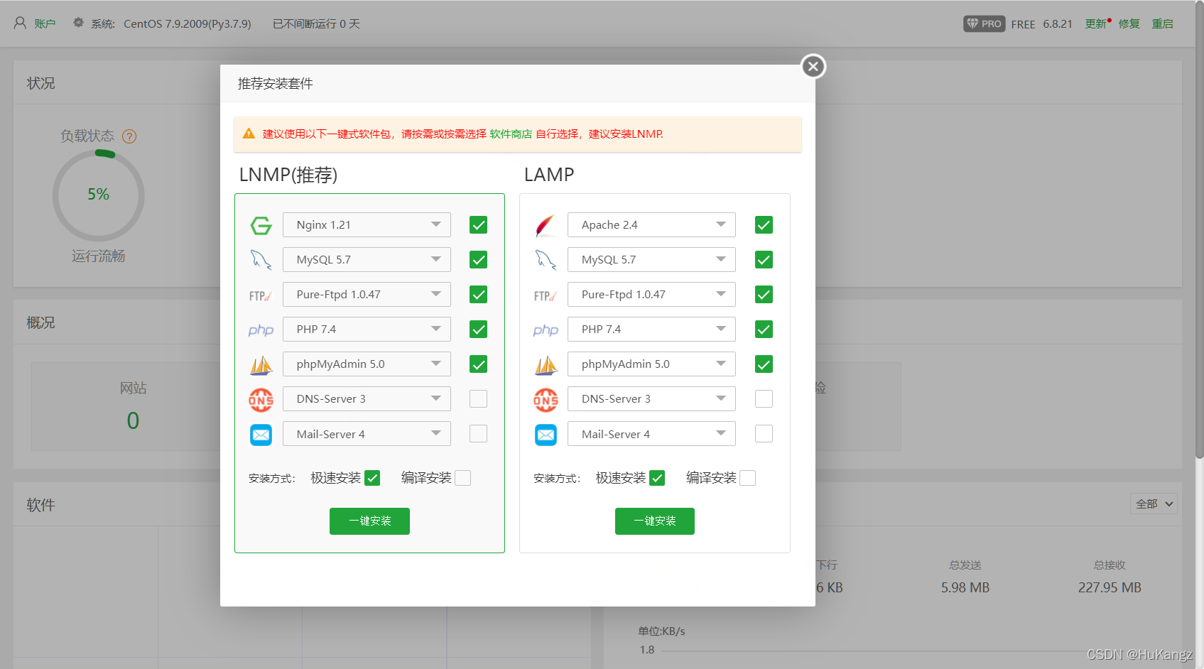1204x669 pixels.
Task: Check Mail-Server 4 in LAMP
Action: tap(764, 434)
